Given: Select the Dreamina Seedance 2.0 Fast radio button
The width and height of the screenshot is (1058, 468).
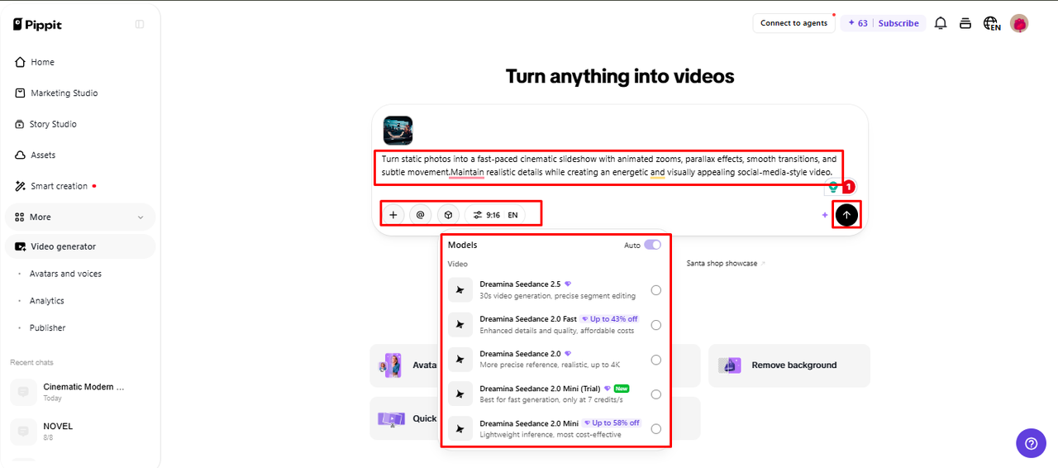Looking at the screenshot, I should pos(655,325).
